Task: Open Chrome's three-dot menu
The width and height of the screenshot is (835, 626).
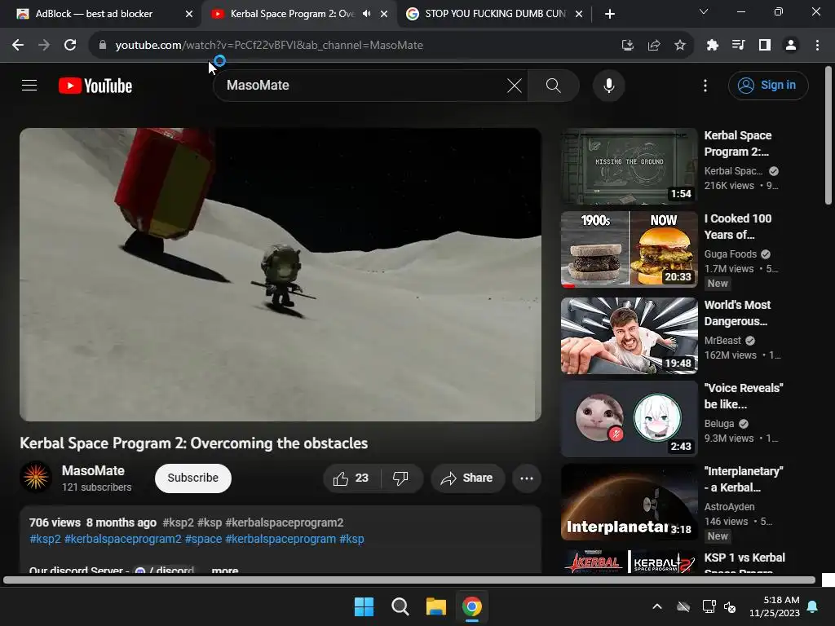Action: coord(817,46)
